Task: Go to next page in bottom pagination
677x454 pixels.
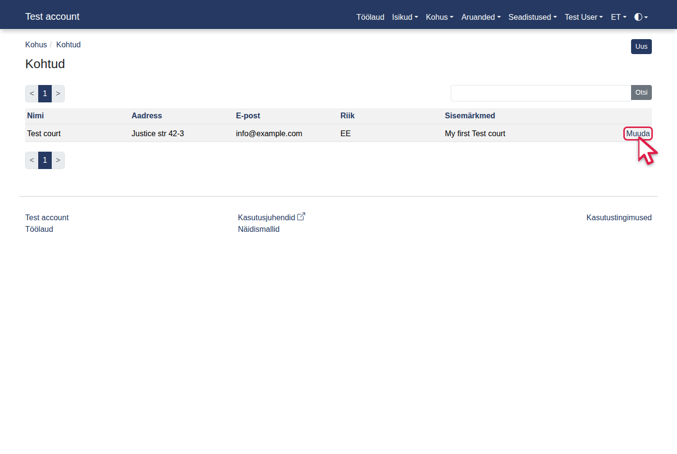Action: 58,160
